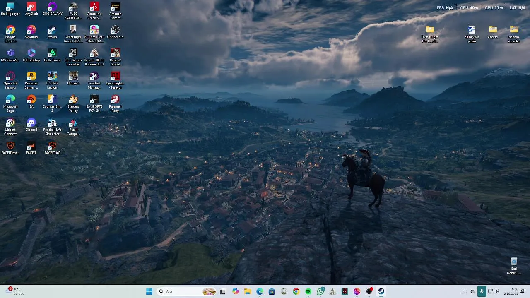Select the Google Chrome desktop shortcut
Viewport: 530px width, 298px height.
pos(10,34)
